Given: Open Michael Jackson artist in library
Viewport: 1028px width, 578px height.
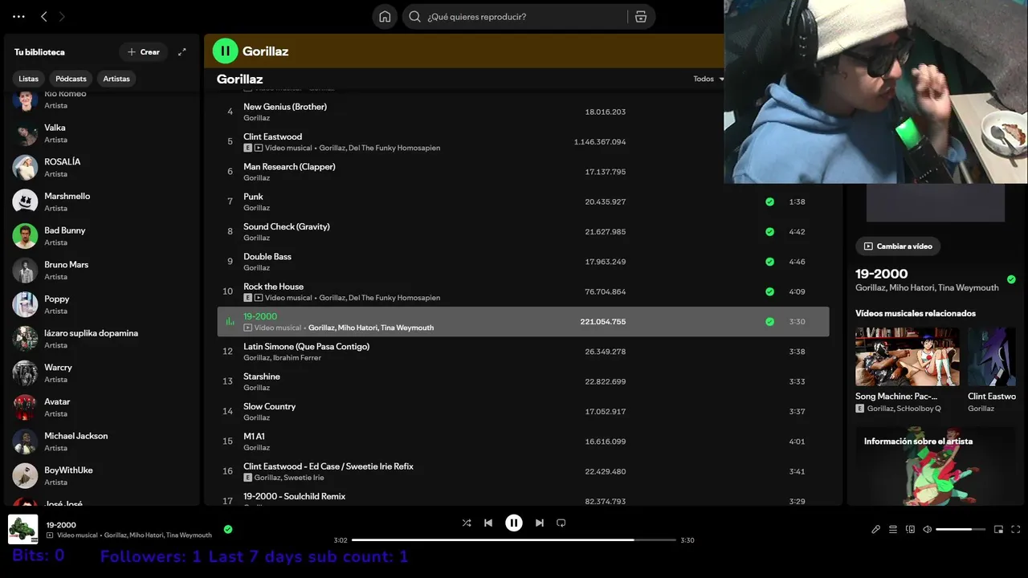Looking at the screenshot, I should coord(100,442).
